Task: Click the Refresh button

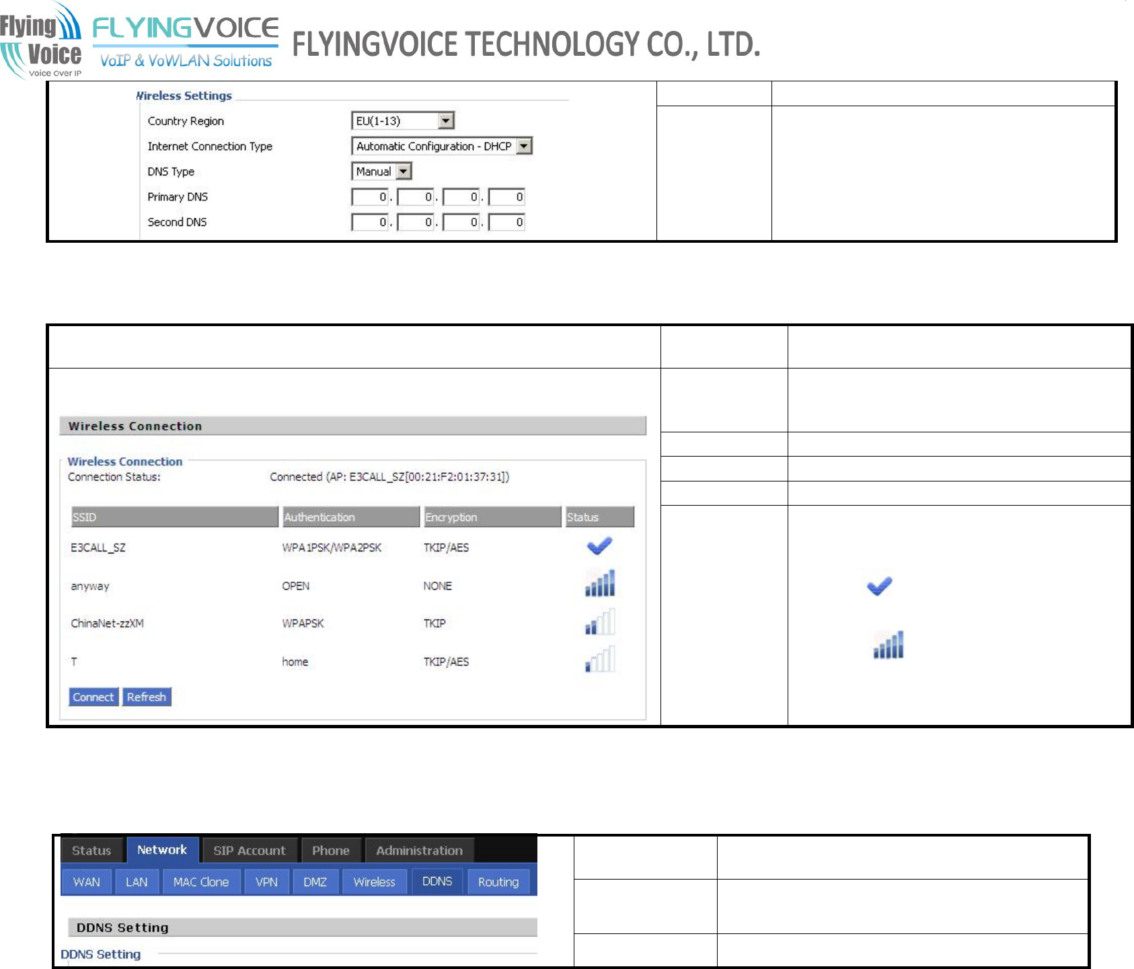Action: tap(147, 697)
